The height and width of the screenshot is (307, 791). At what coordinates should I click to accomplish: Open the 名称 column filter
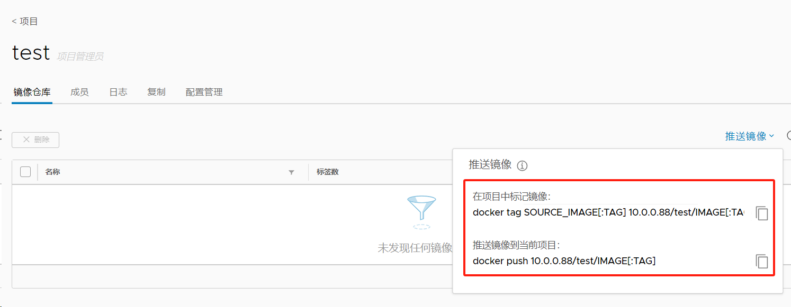tap(291, 172)
